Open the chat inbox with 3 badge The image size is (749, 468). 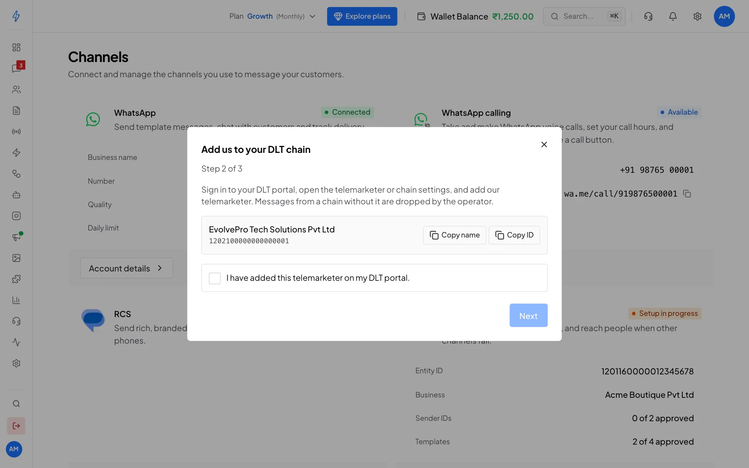click(16, 68)
